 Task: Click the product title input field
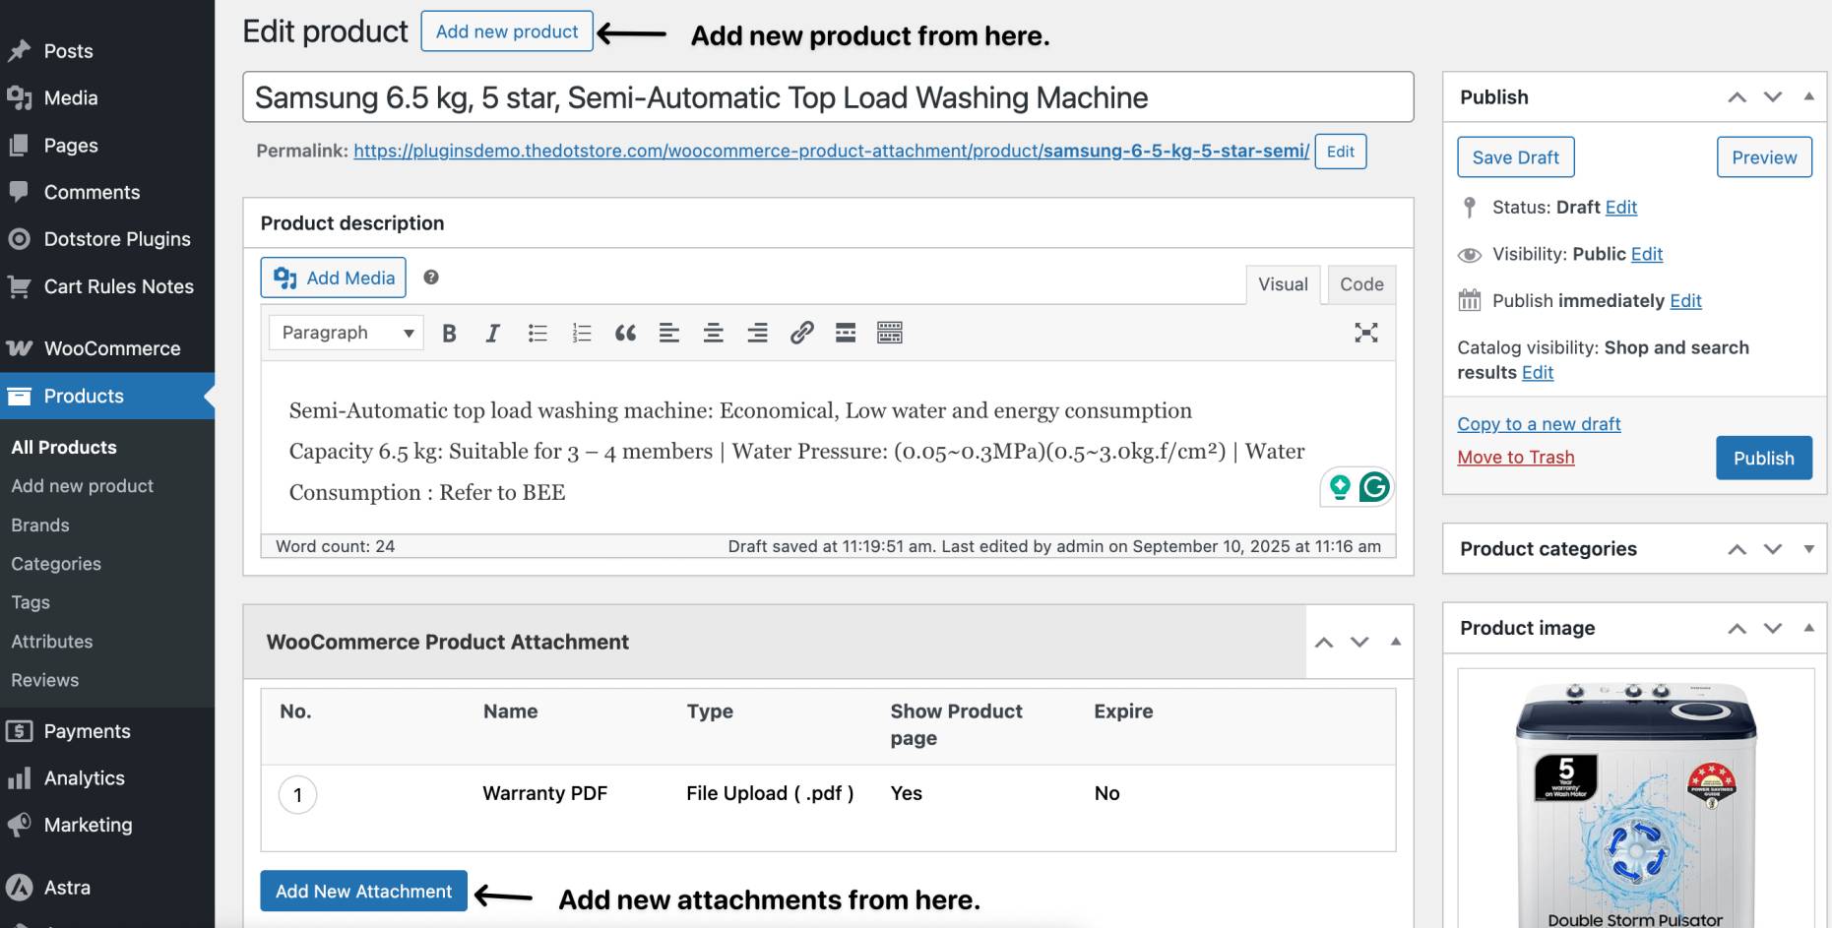pos(828,97)
